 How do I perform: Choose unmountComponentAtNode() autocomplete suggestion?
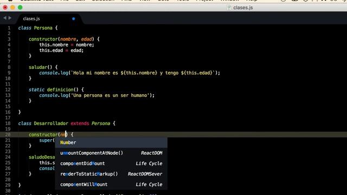tap(111, 153)
